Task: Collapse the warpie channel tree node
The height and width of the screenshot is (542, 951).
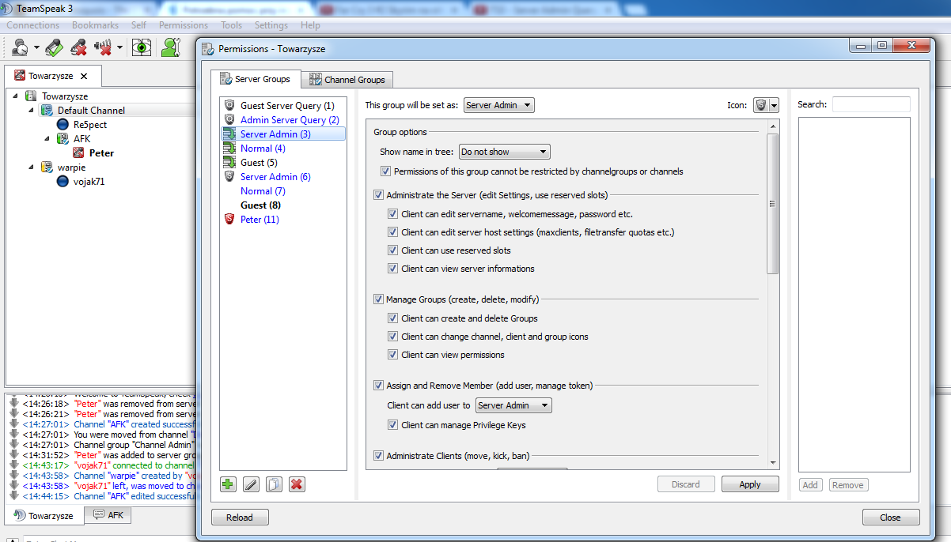Action: 31,167
